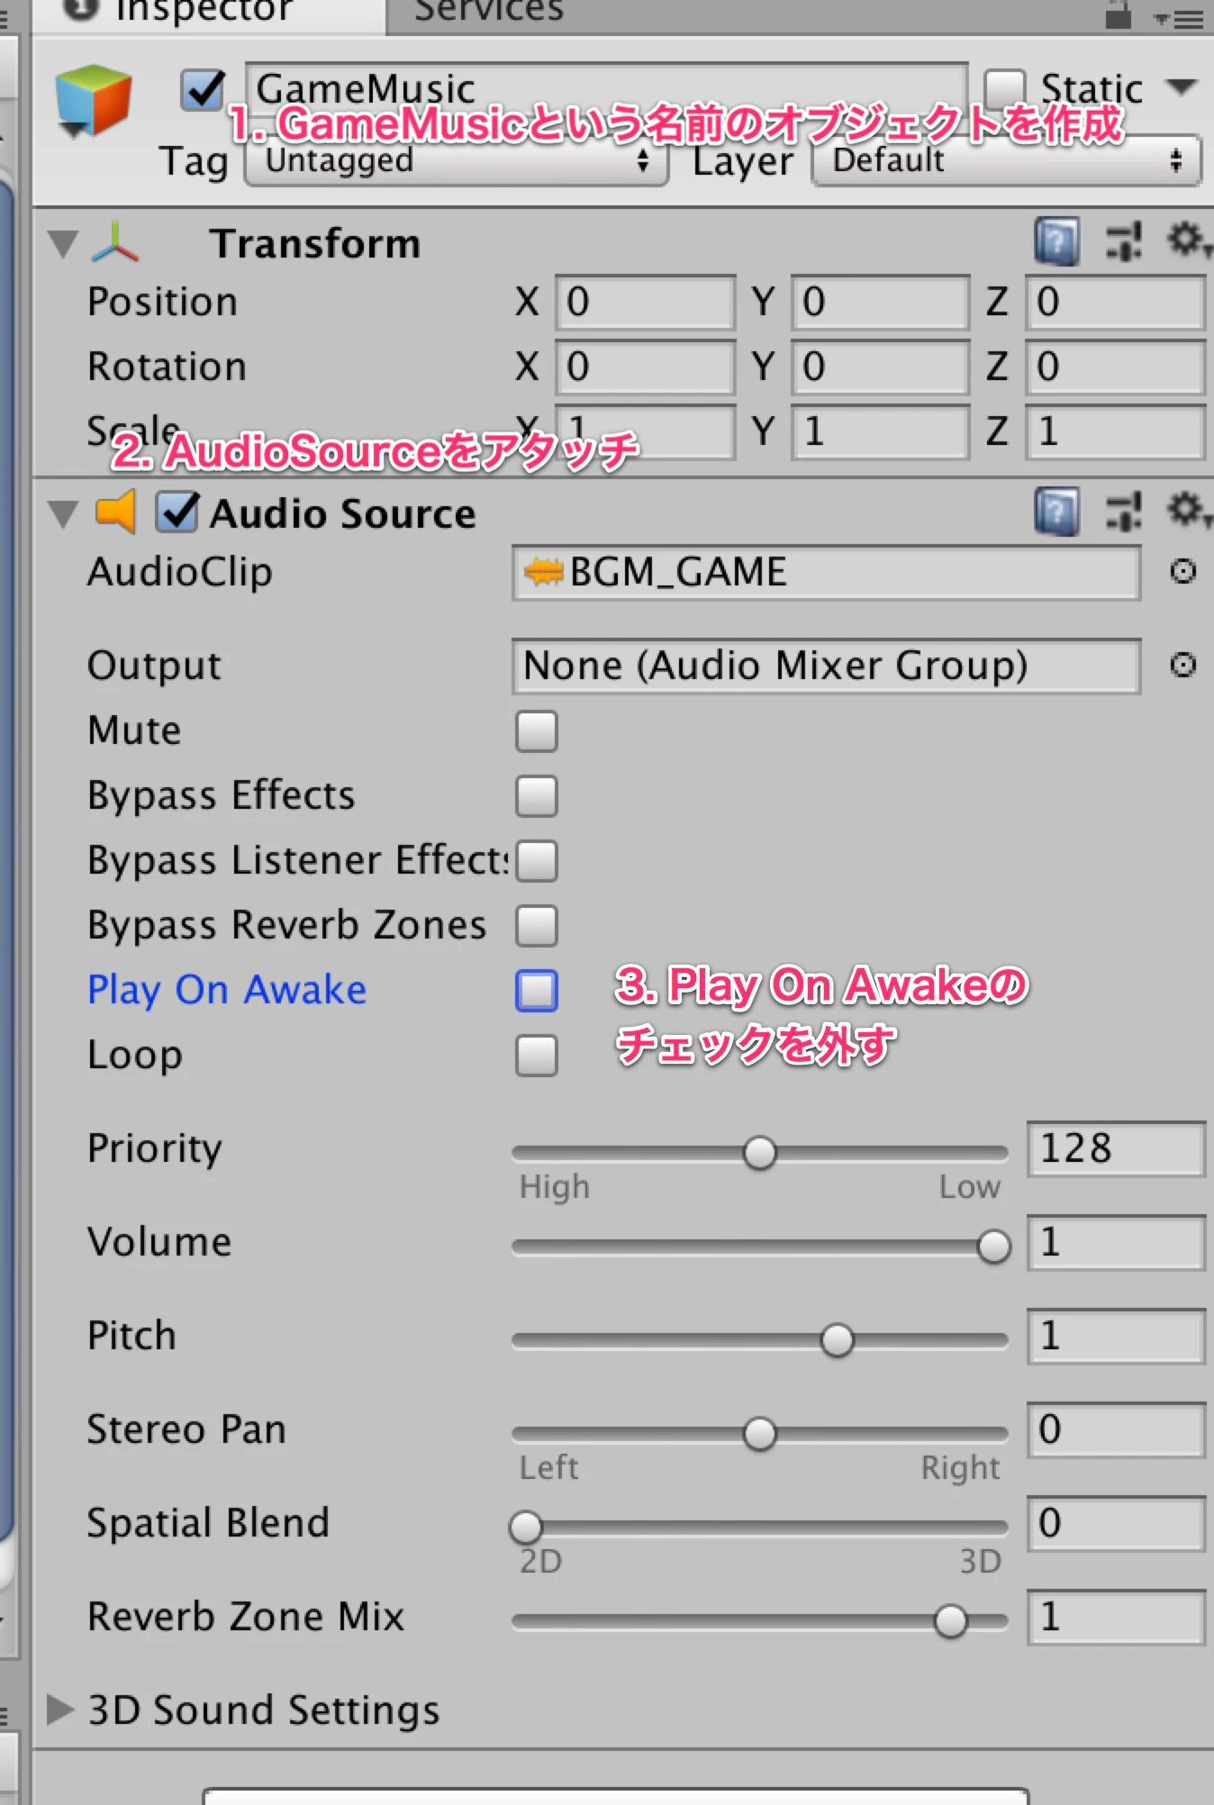Open Audio Source help reference icon
Screen dimensions: 1214x1805
click(1057, 512)
